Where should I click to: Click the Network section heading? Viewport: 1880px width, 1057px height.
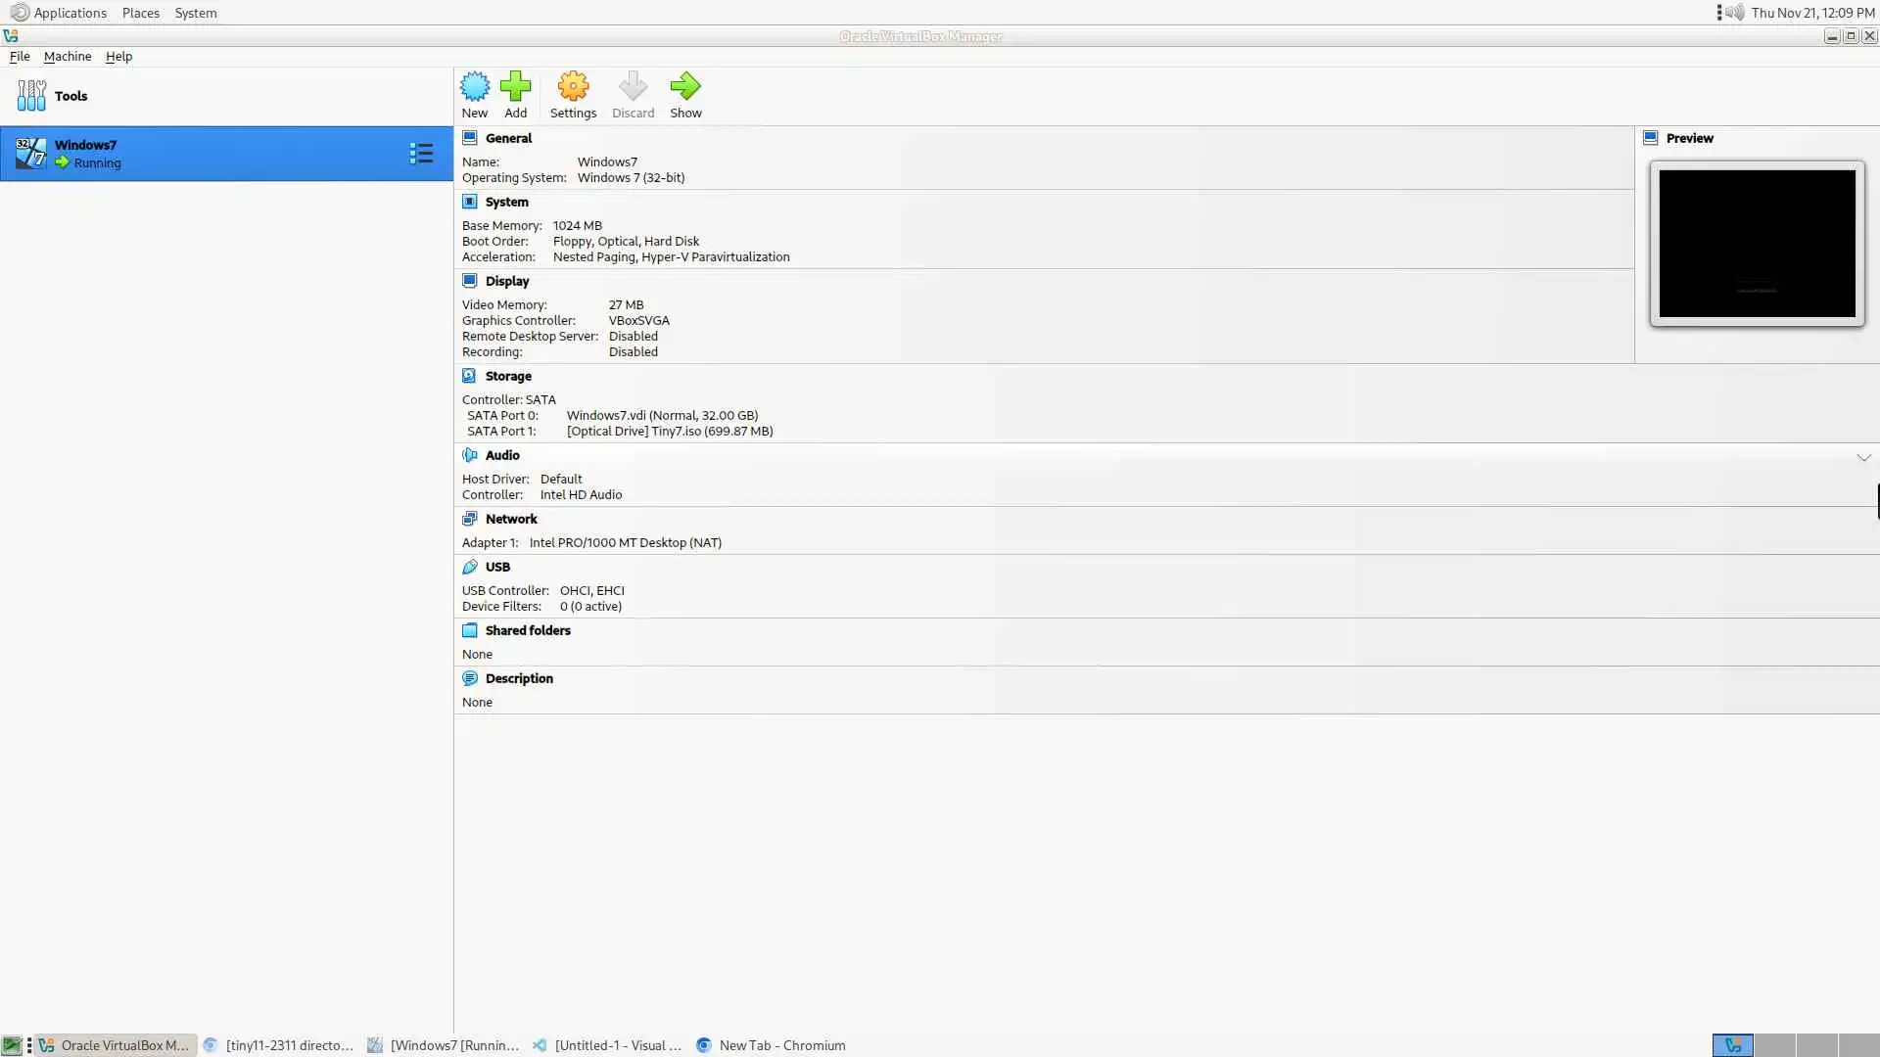(511, 519)
